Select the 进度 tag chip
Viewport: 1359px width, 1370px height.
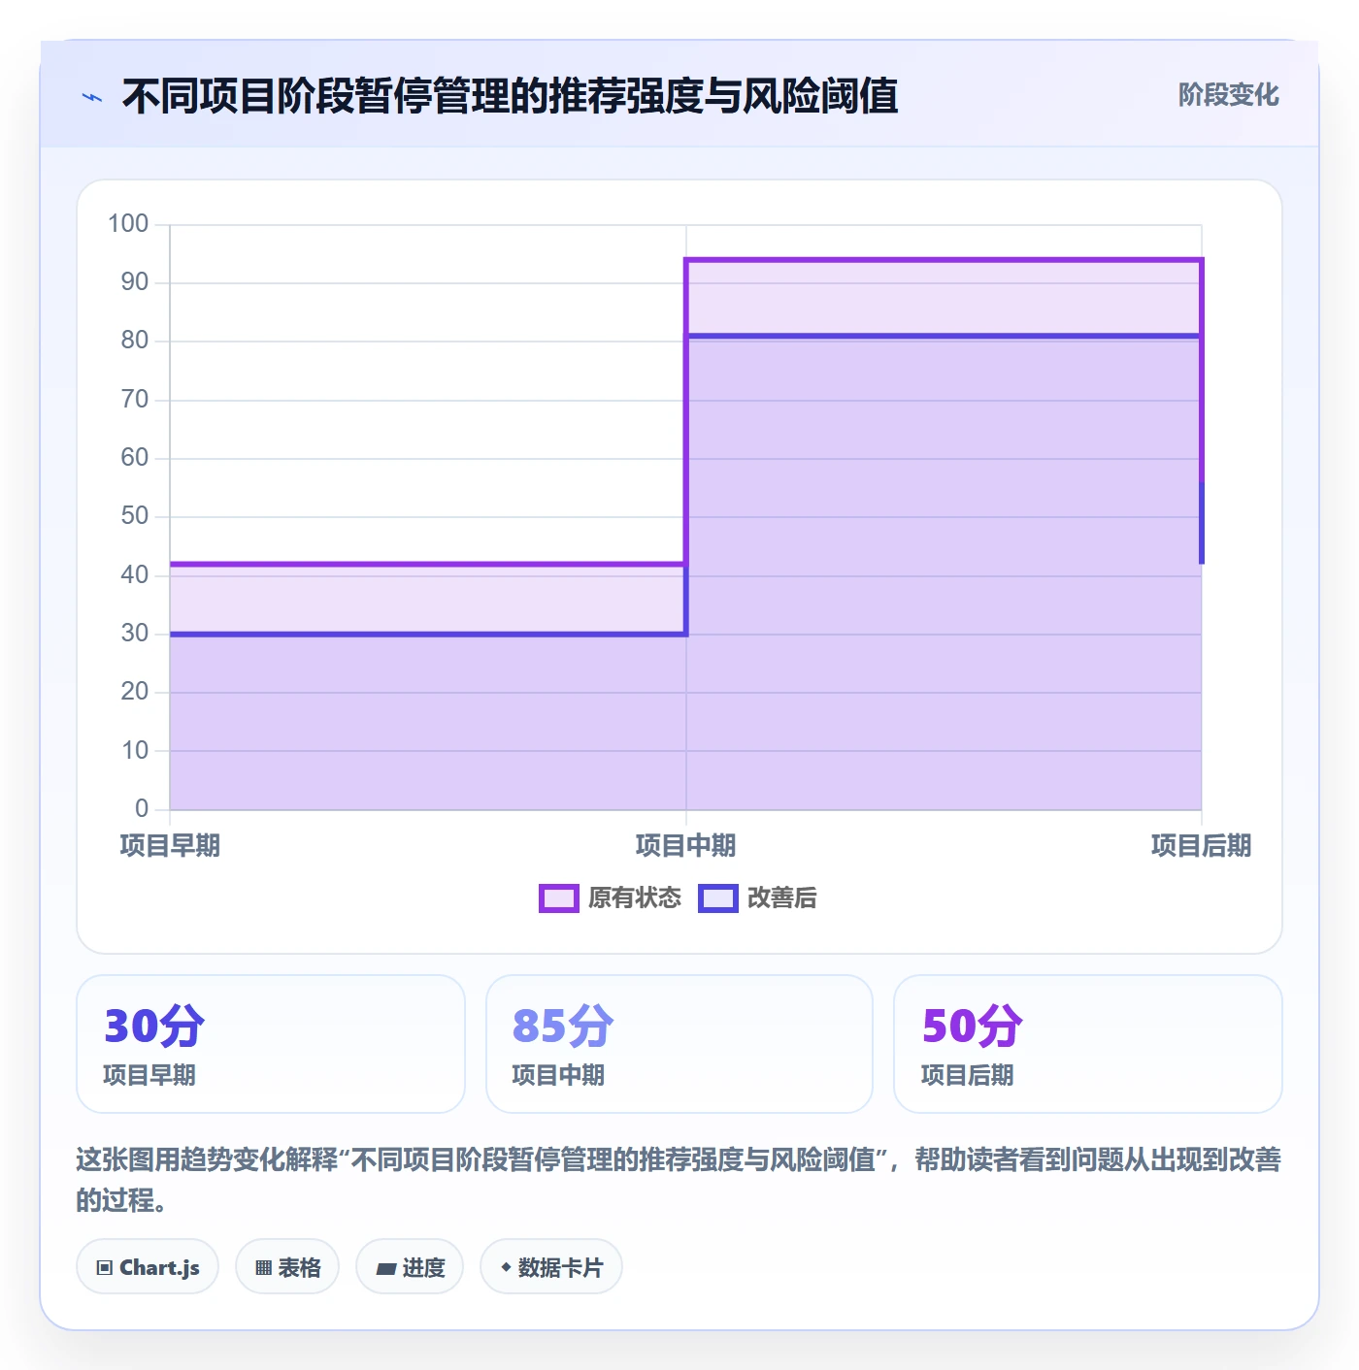(x=410, y=1267)
